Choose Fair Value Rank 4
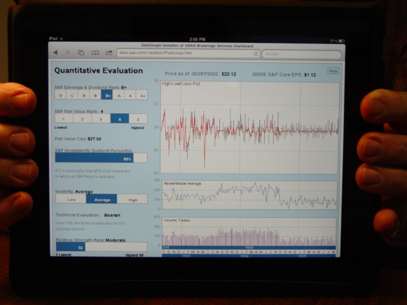The height and width of the screenshot is (305, 407). 119,119
